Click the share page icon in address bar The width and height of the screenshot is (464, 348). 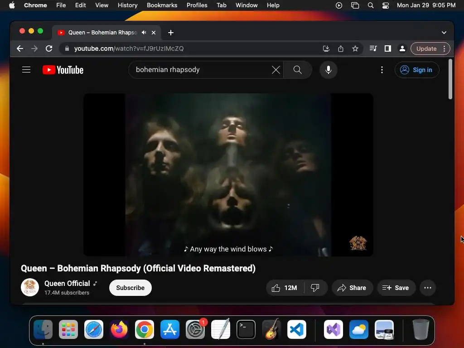click(341, 48)
